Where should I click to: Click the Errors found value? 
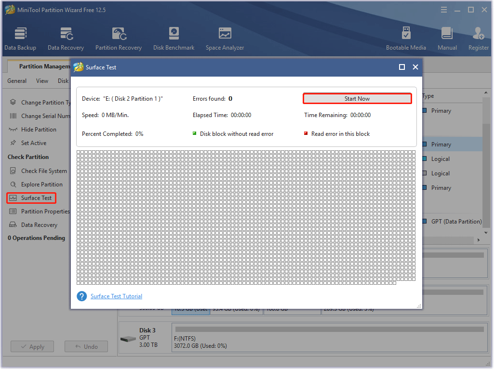pos(231,99)
